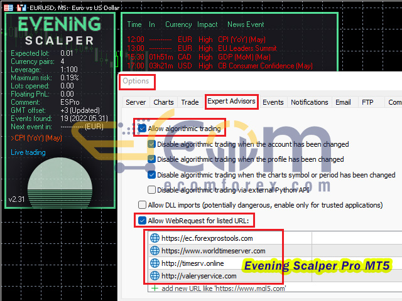Click the Impact column header
Viewport: 402px width, 301px height.
[207, 24]
